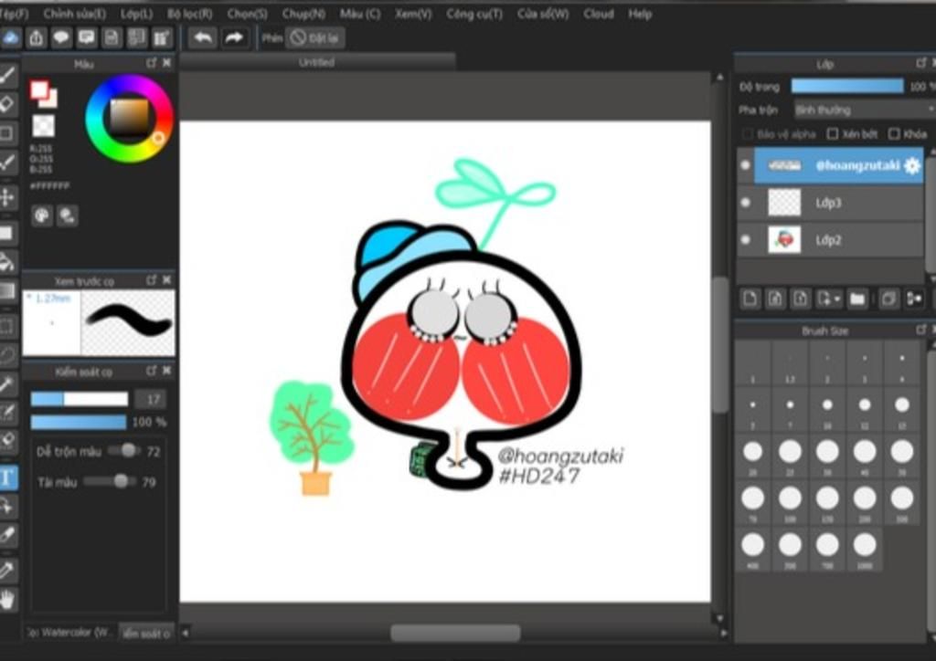Open the Cloud menu
936x661 pixels.
click(x=598, y=13)
